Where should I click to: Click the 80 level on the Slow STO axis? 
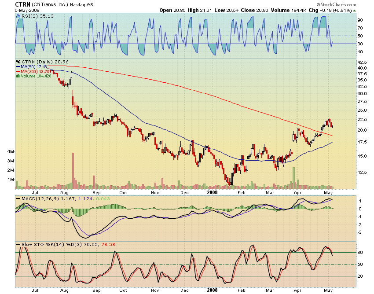tap(360, 253)
